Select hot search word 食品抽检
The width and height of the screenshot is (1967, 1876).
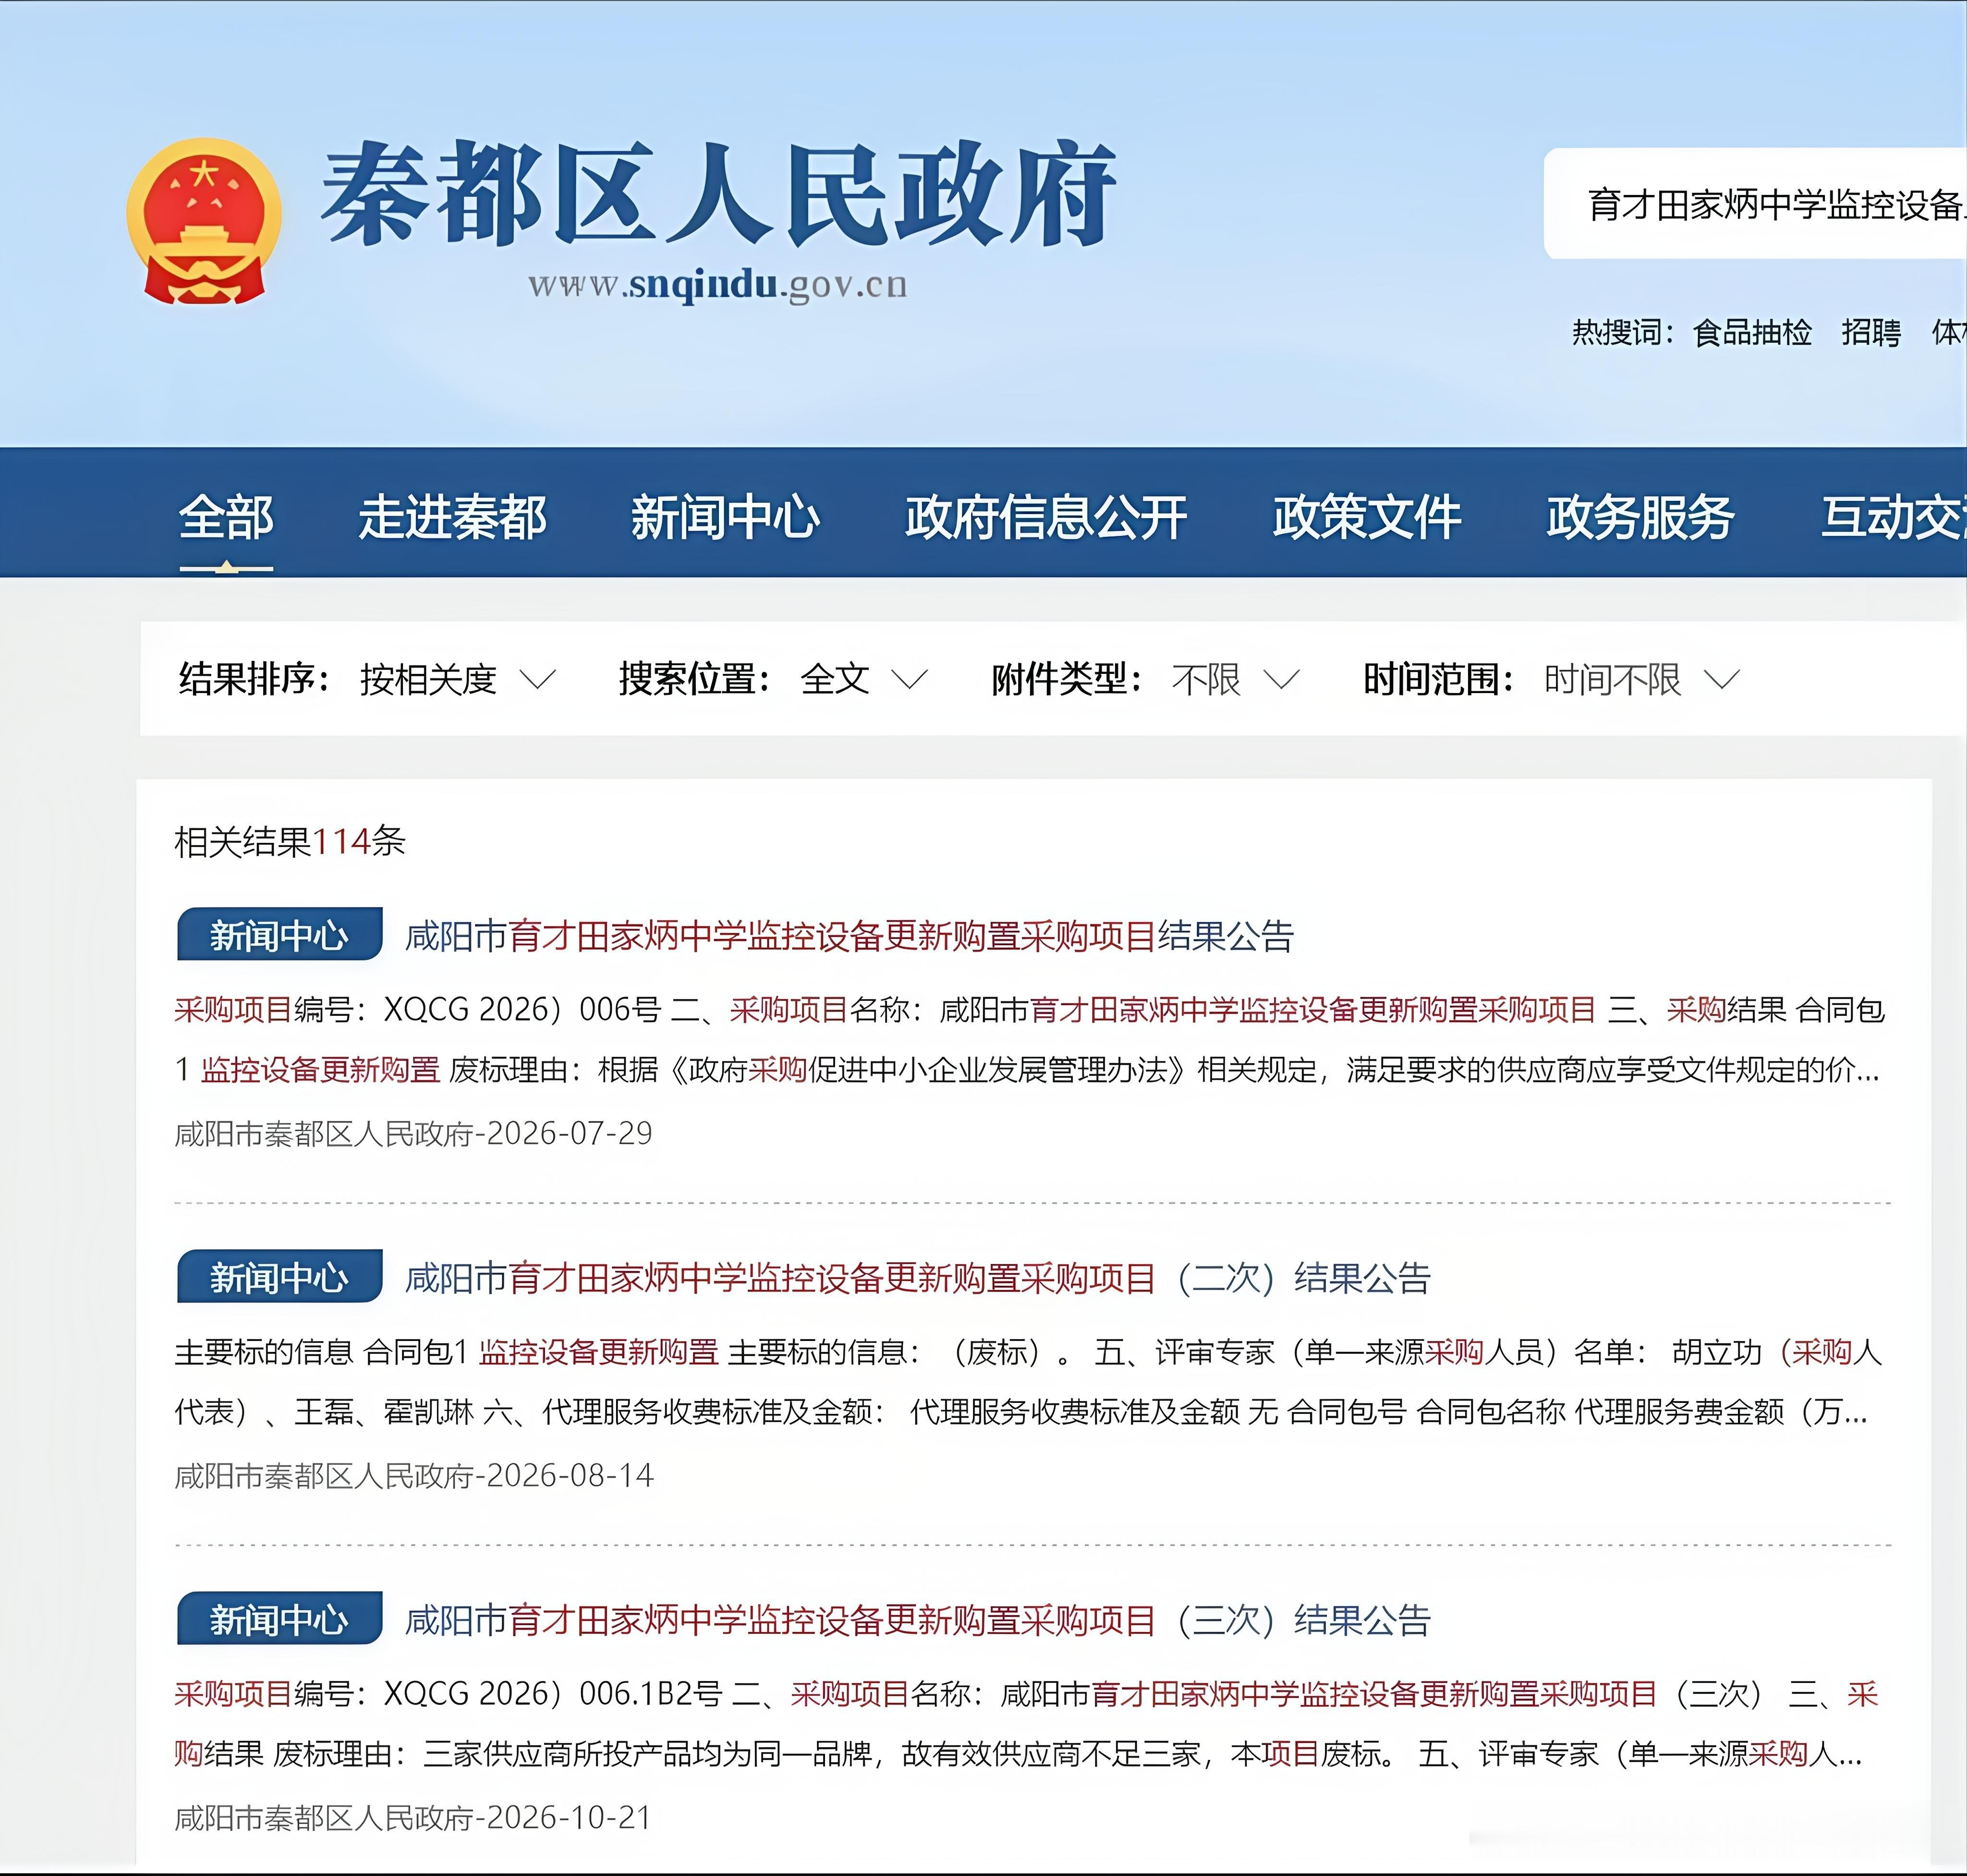(x=1752, y=332)
